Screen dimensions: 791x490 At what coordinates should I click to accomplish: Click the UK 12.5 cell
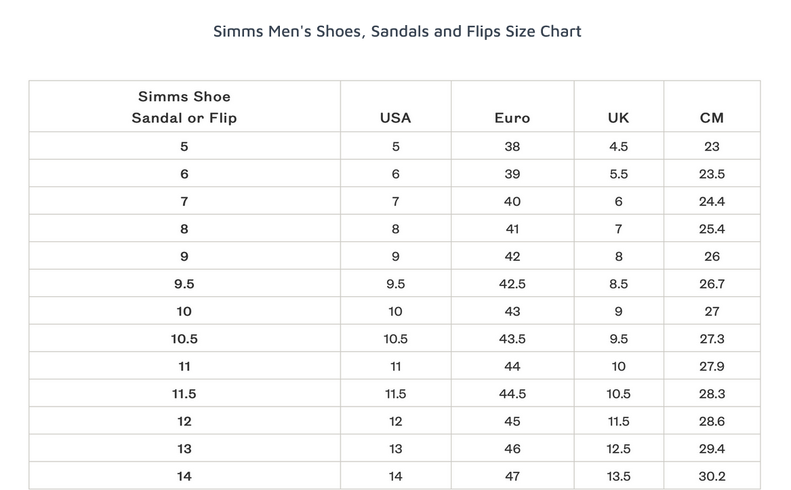tap(618, 449)
